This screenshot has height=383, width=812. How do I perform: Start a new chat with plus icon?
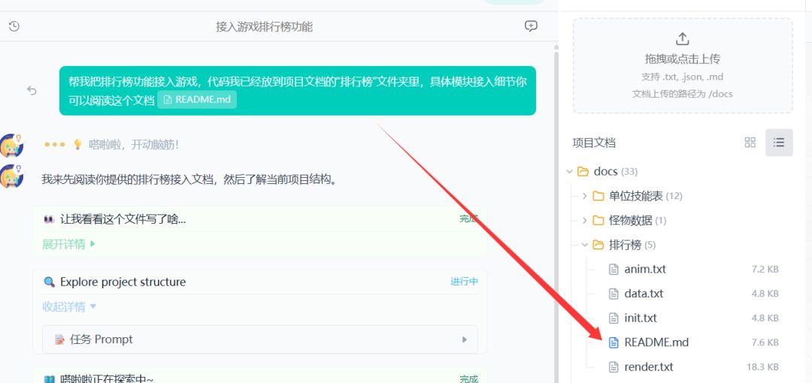(531, 26)
